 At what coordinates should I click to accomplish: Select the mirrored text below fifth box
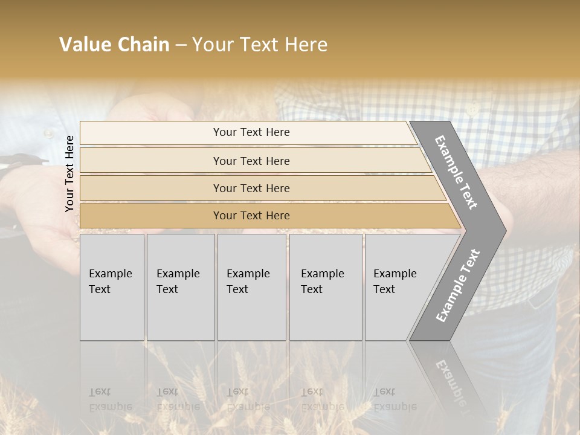[395, 399]
